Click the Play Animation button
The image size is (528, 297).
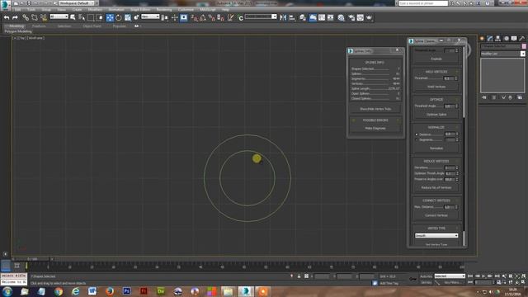[483, 276]
